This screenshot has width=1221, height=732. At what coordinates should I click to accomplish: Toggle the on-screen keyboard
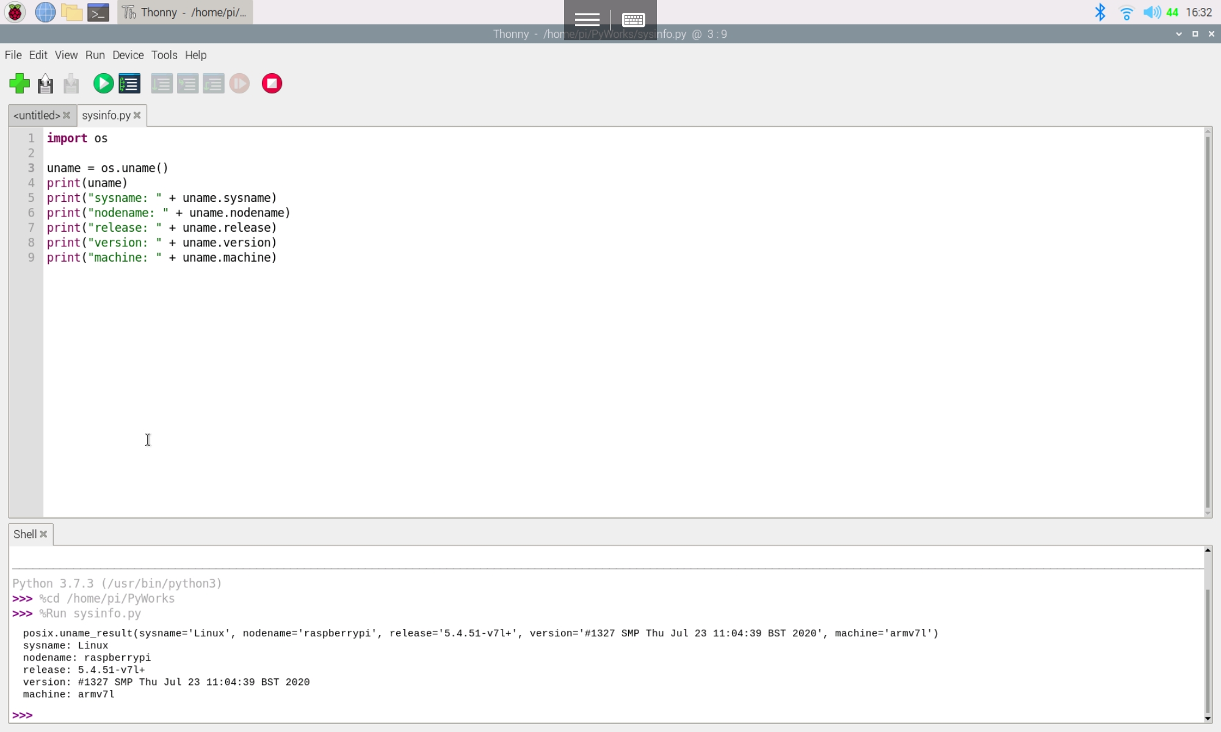pyautogui.click(x=634, y=19)
